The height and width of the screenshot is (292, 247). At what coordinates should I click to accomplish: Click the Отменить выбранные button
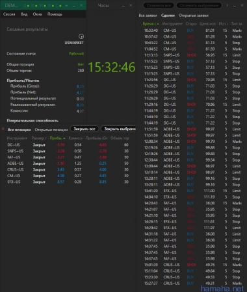(x=199, y=5)
